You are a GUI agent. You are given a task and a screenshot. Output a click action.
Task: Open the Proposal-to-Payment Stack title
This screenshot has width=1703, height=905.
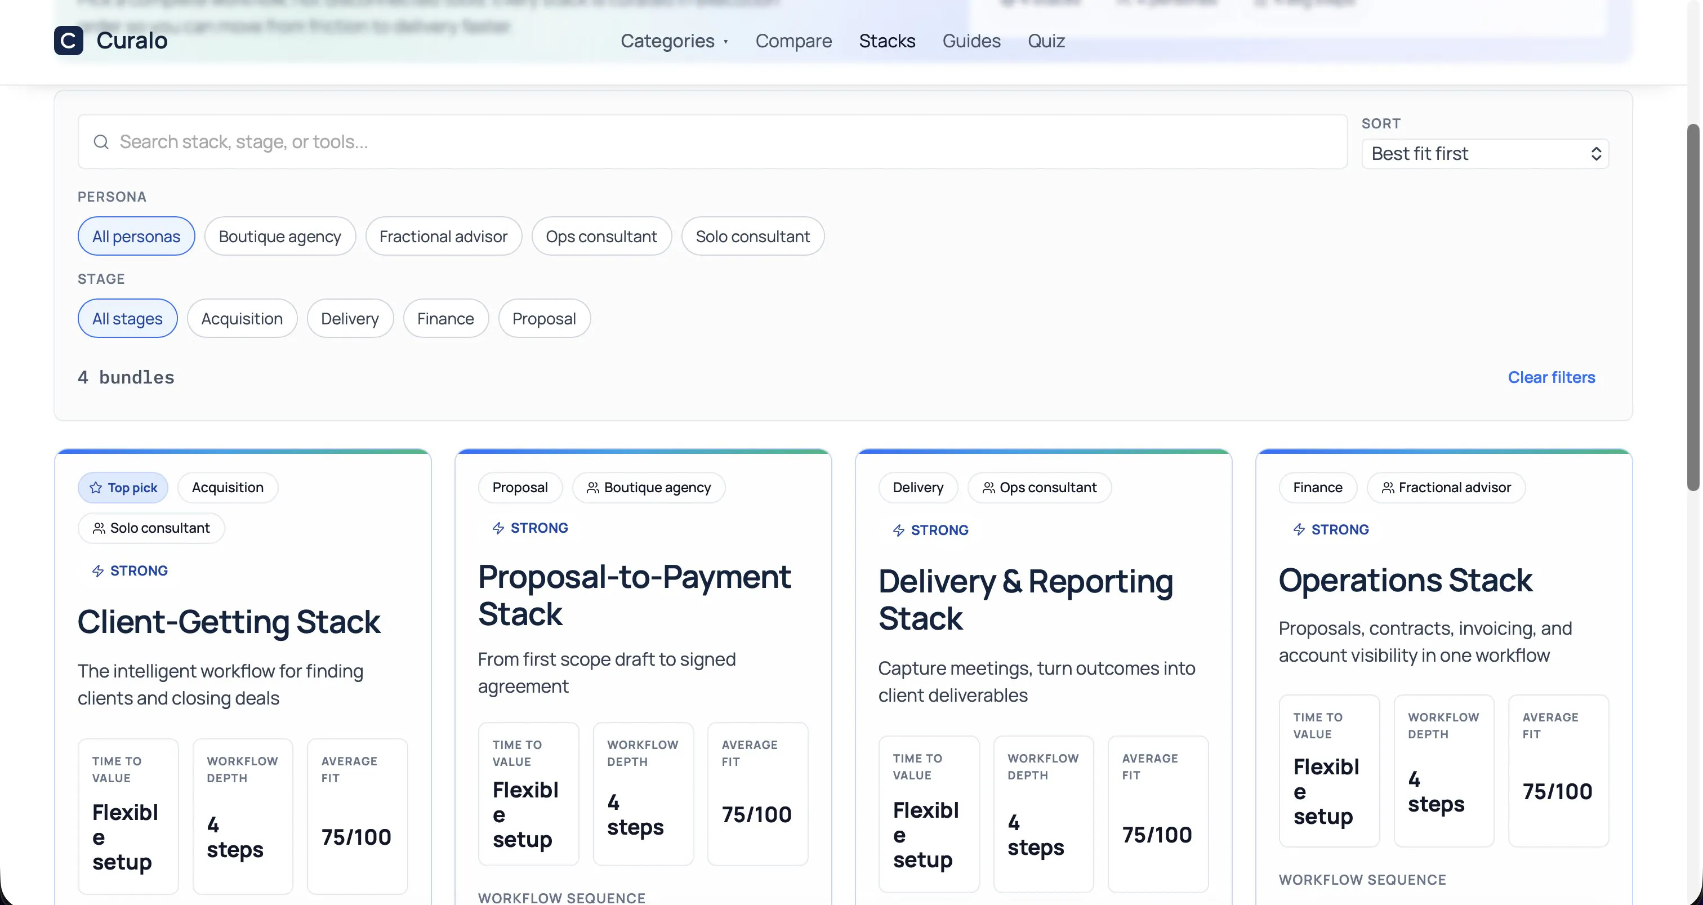pyautogui.click(x=635, y=596)
